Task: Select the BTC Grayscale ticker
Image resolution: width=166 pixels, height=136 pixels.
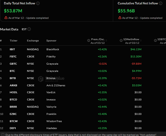Action: click(12, 71)
